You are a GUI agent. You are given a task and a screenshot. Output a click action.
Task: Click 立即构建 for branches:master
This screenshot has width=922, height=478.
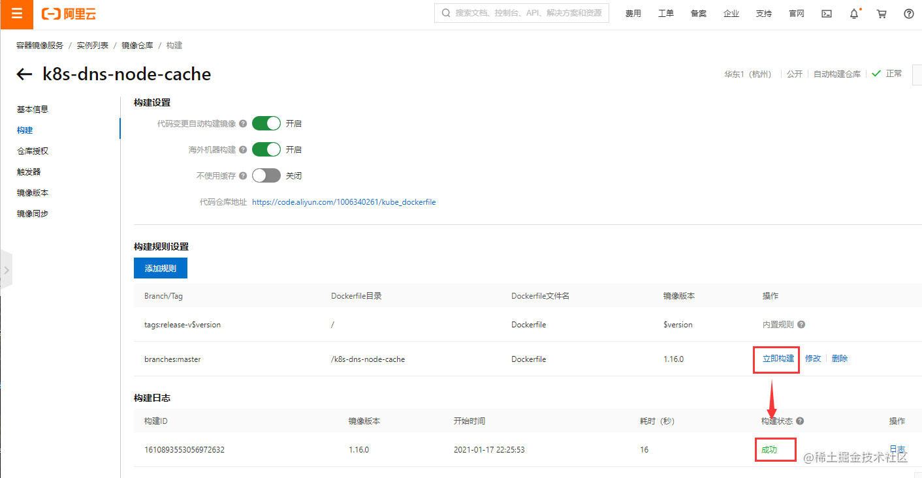pos(778,359)
